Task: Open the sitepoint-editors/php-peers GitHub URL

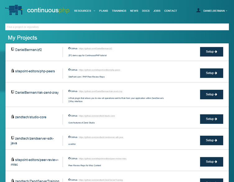Action: [x=99, y=70]
